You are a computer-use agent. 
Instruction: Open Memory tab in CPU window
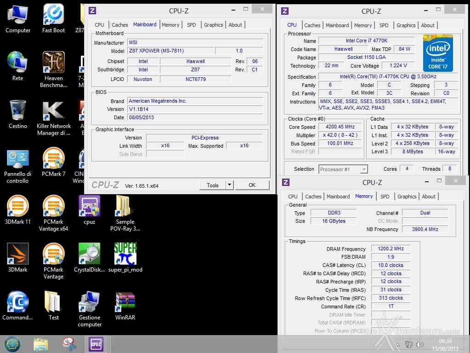[x=362, y=25]
